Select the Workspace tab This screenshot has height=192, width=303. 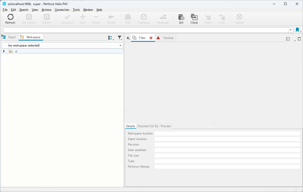tap(31, 37)
